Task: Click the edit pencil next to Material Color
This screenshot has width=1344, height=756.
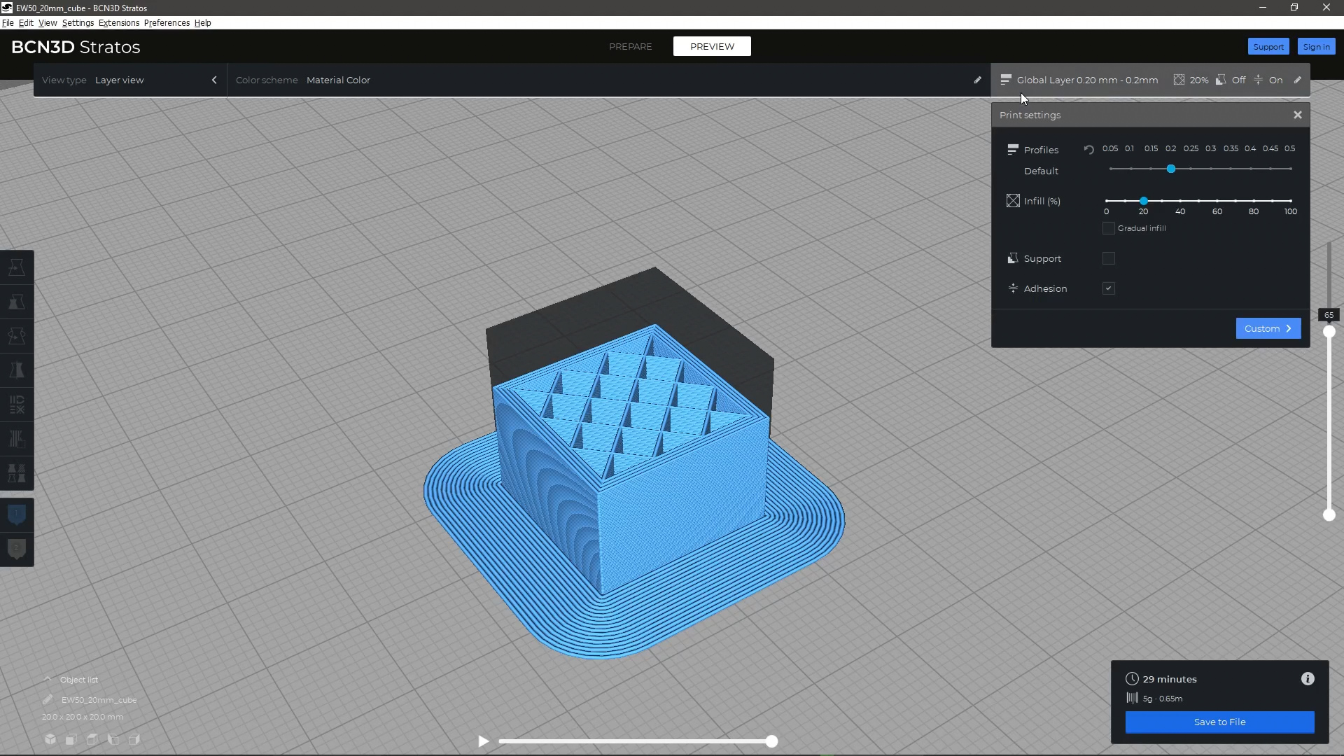Action: tap(978, 80)
